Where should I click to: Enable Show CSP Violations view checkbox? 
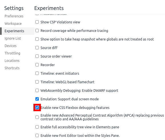pyautogui.click(x=37, y=22)
